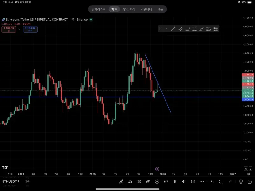Viewport: 255px width, 191px height.
Task: Publish an idea with lightbulb icon
Action: coord(241,181)
